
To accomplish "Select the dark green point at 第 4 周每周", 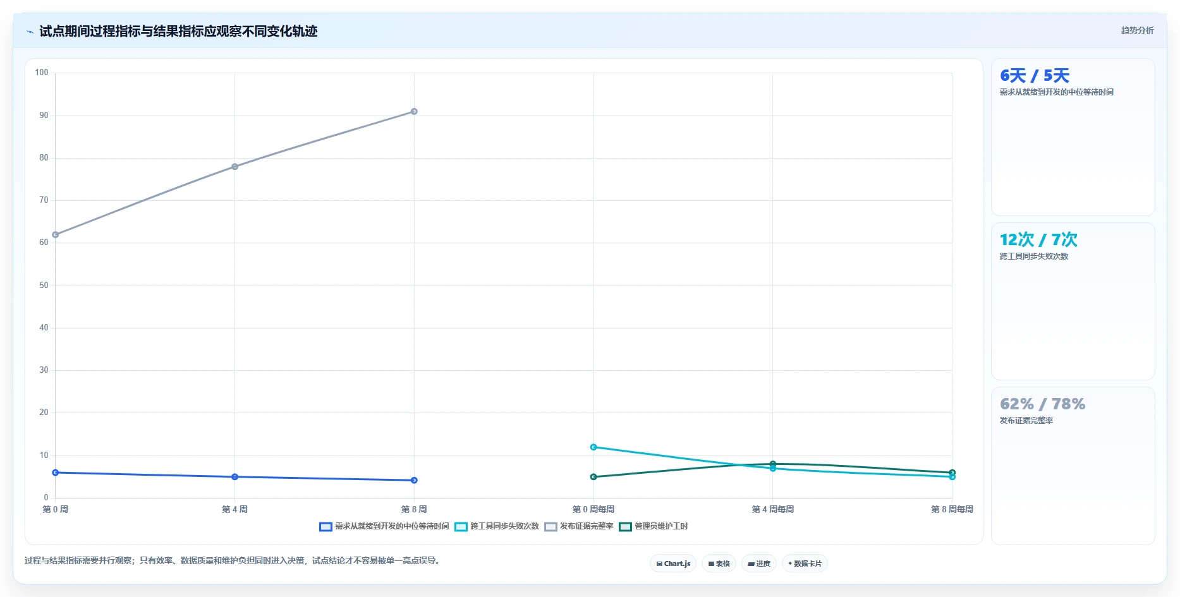I will pos(772,464).
